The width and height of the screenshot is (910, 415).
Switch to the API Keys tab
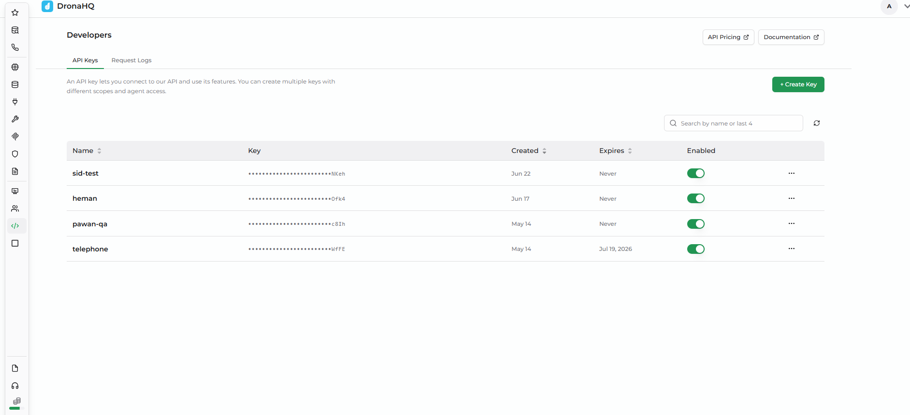(x=85, y=60)
